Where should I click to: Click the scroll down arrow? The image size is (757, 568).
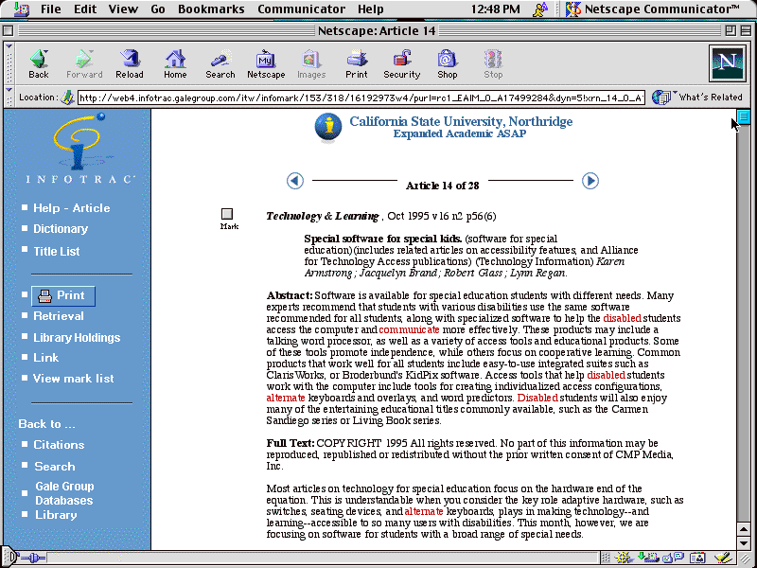[x=744, y=543]
